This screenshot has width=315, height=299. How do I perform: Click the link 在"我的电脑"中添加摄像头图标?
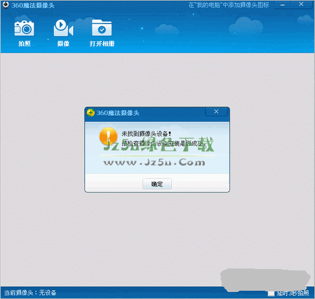pos(228,5)
